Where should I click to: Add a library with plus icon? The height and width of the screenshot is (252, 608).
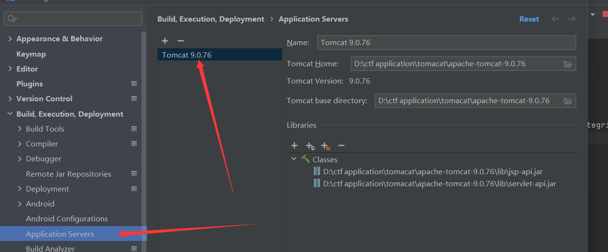click(294, 145)
